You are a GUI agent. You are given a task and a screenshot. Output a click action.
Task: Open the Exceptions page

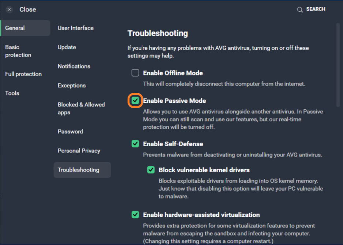71,85
